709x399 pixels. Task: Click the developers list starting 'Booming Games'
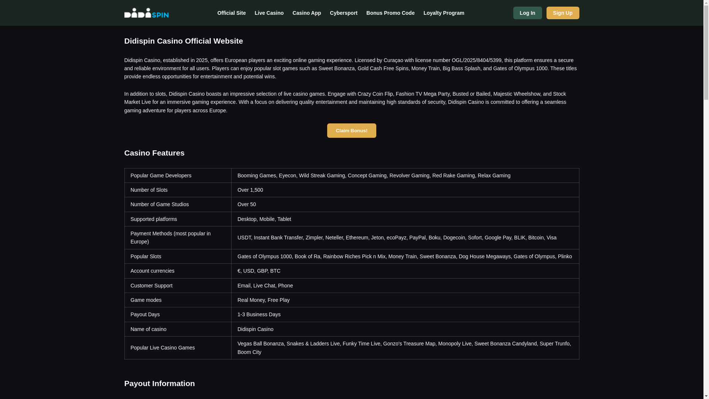coord(405,175)
